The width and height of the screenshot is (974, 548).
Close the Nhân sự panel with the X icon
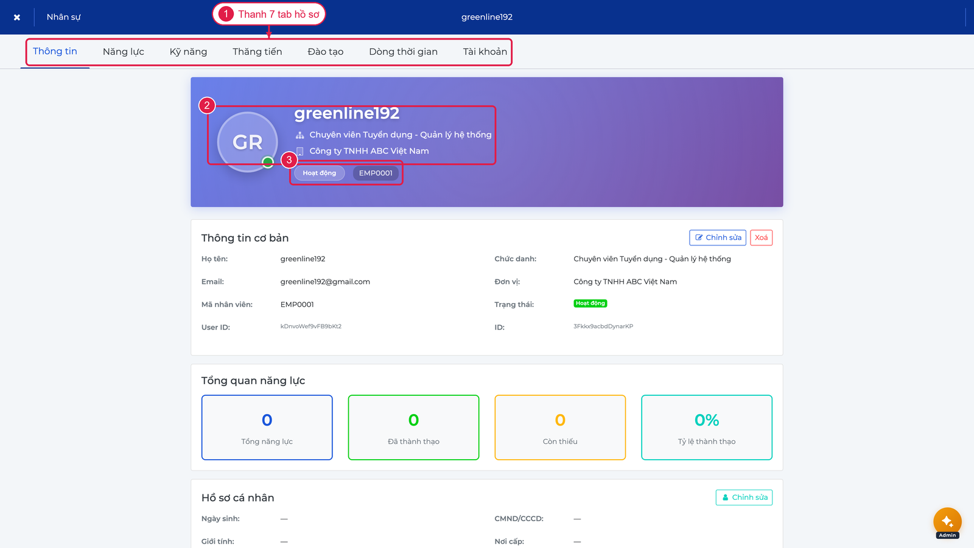click(x=17, y=17)
